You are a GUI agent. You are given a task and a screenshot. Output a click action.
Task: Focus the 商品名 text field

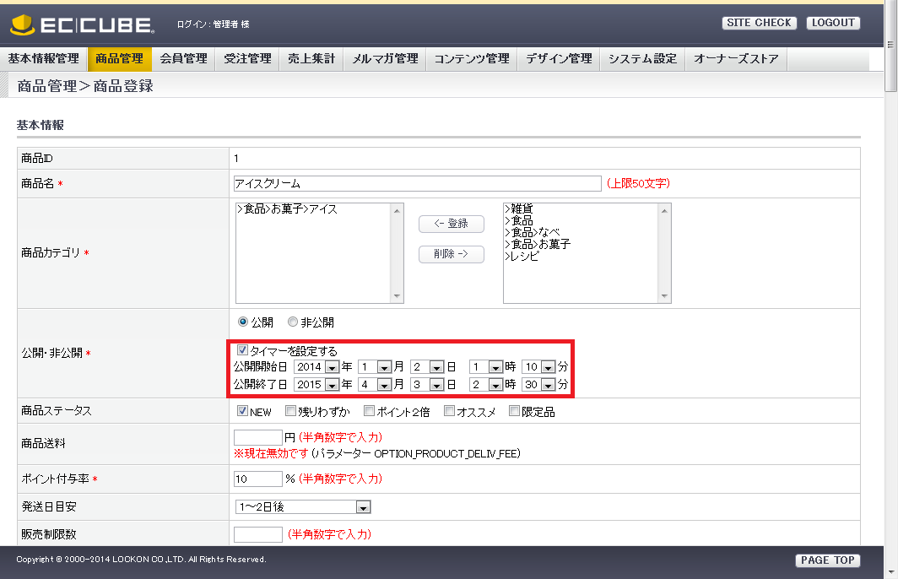coord(418,183)
